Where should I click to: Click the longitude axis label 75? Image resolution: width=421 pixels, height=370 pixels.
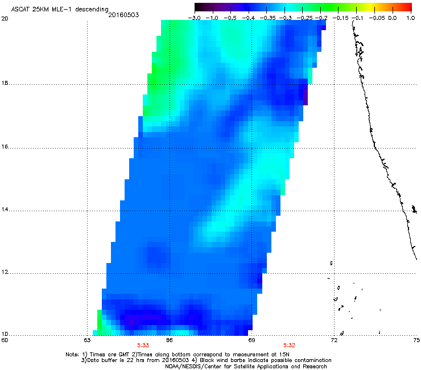[416, 340]
